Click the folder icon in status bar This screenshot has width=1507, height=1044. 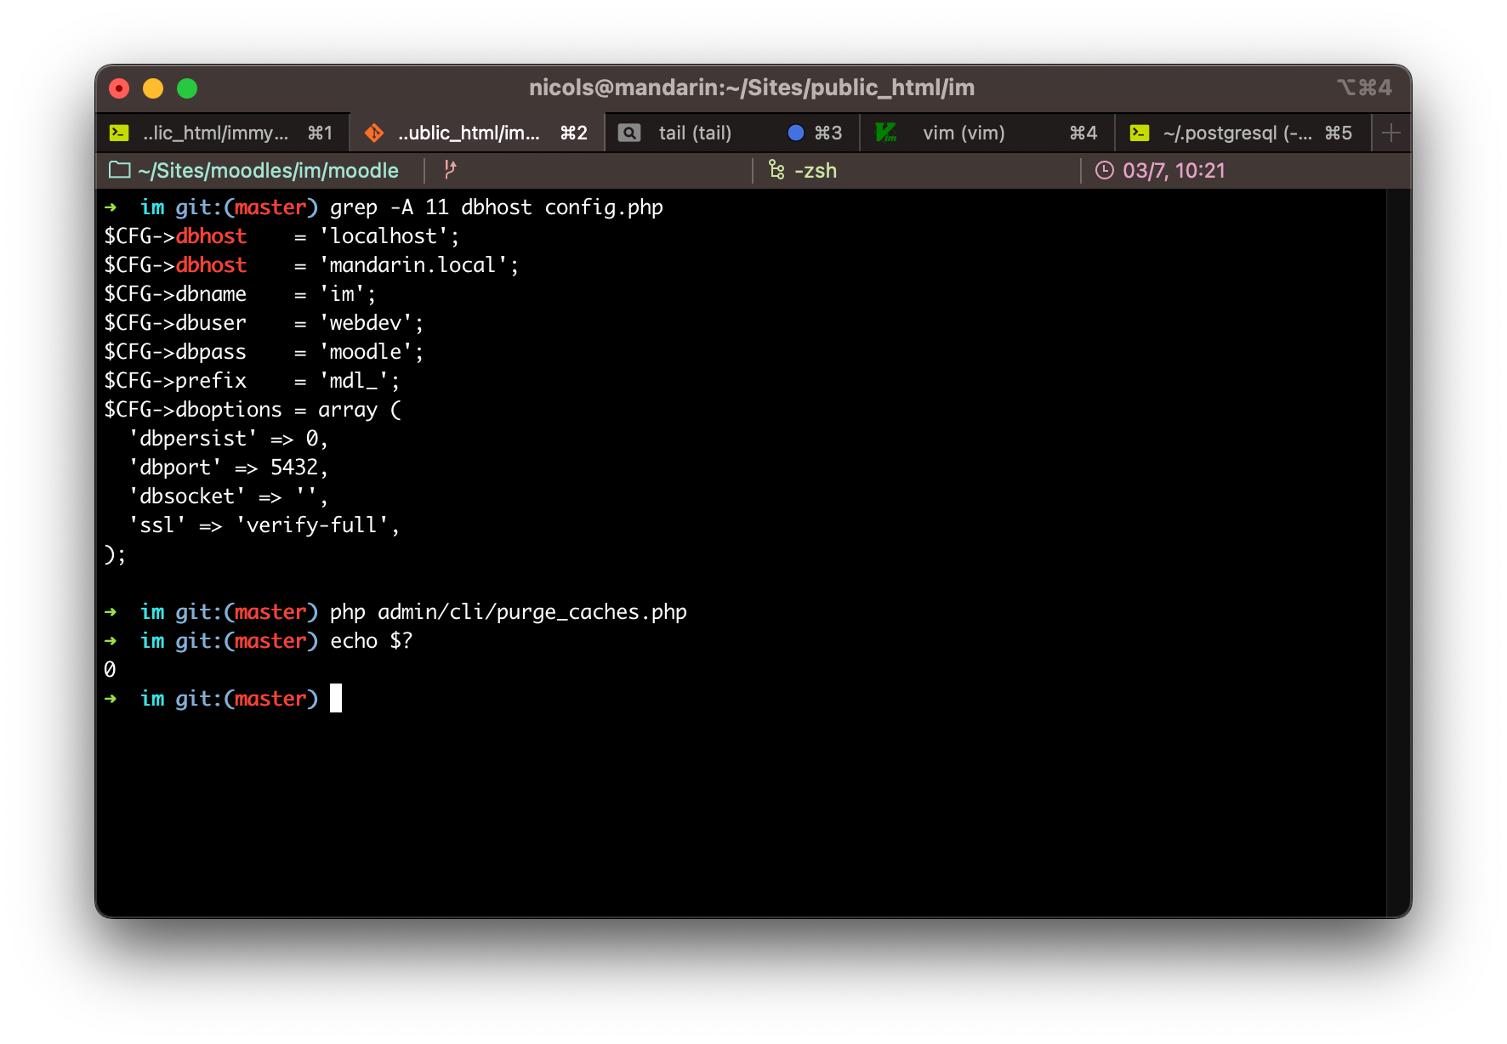click(119, 170)
